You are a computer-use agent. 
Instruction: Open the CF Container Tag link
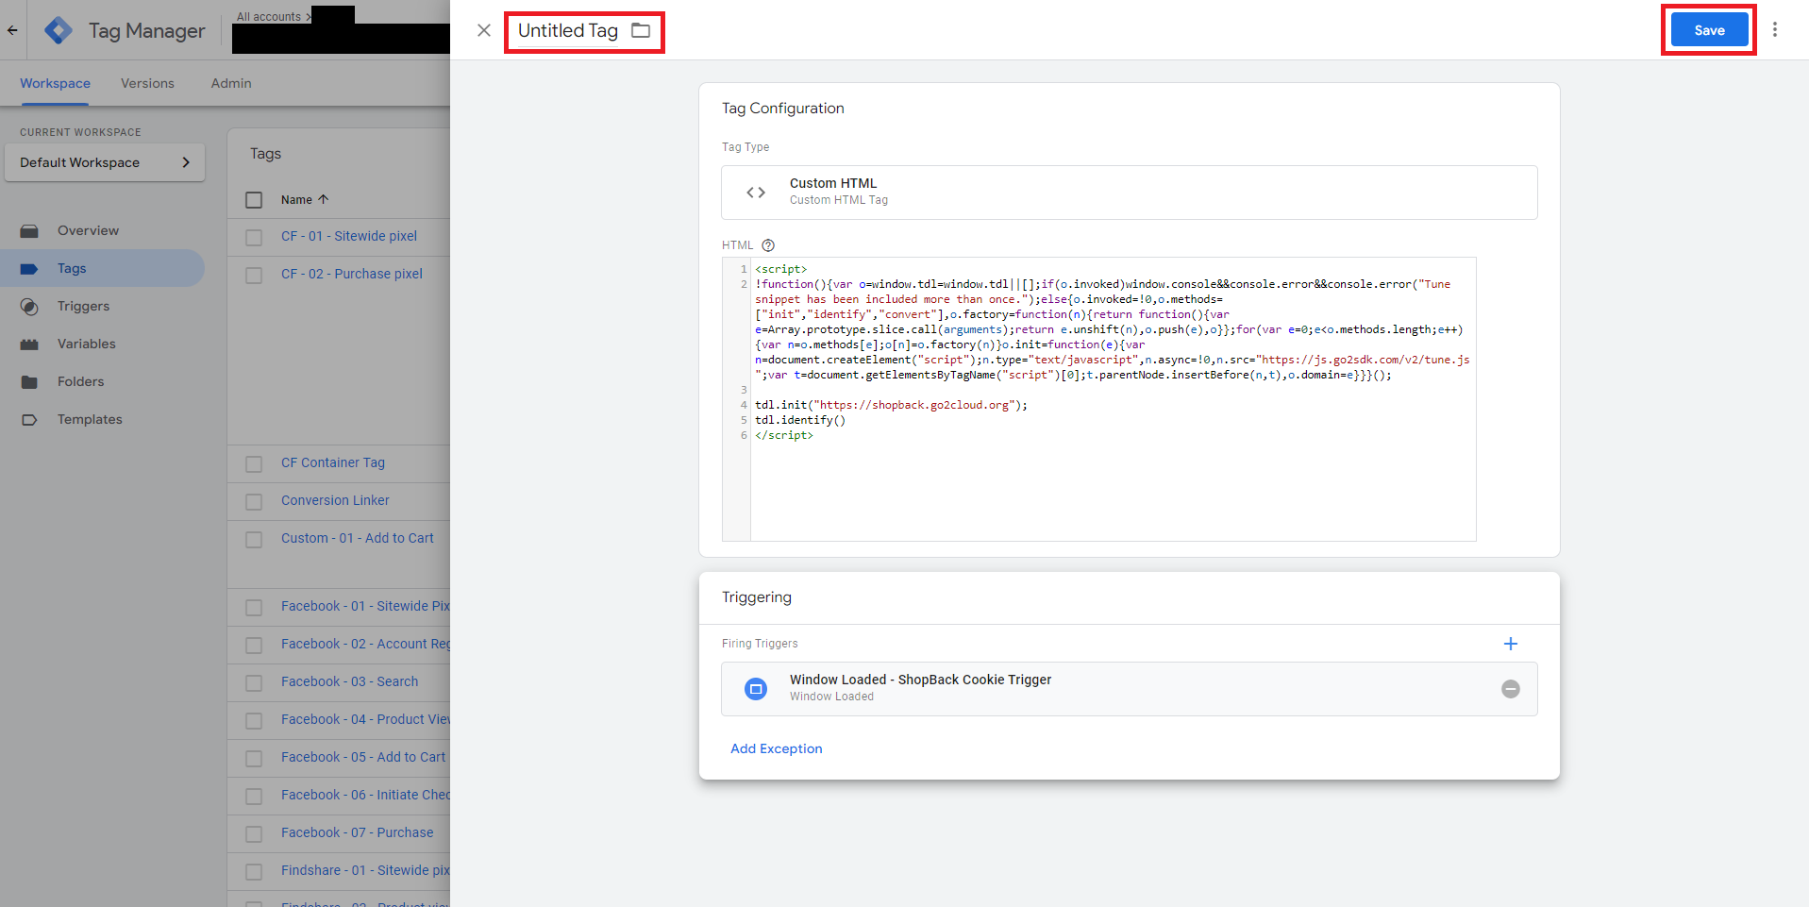tap(332, 462)
